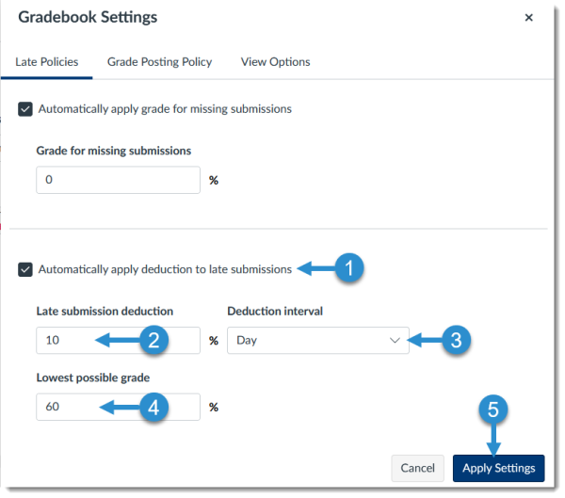Image resolution: width=565 pixels, height=498 pixels.
Task: Select the Lowest possible grade field
Action: (85, 407)
